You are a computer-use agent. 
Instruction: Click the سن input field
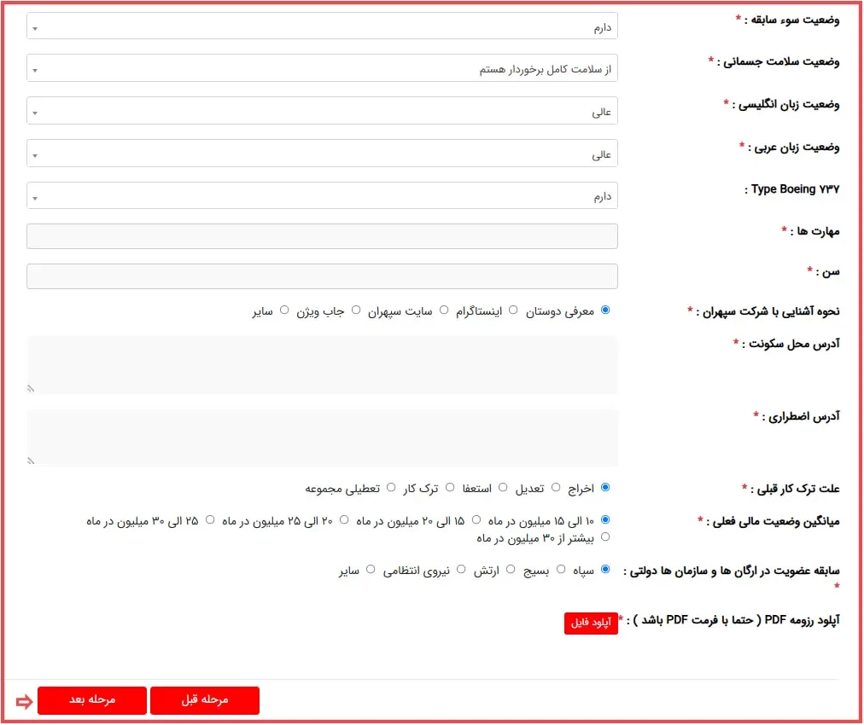tap(322, 276)
